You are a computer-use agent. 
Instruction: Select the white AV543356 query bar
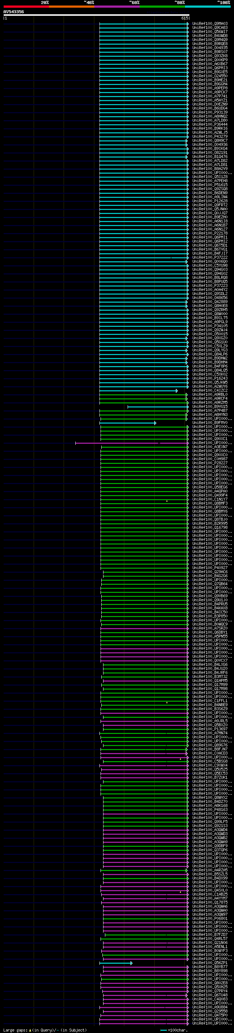[x=97, y=15]
